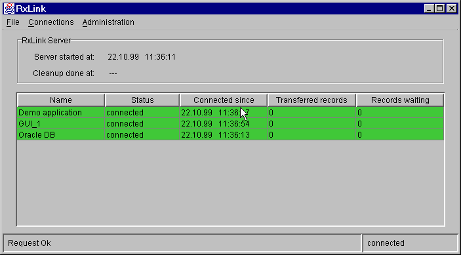Click Transferred records value for GUI_1
461x255 pixels.
(311, 124)
